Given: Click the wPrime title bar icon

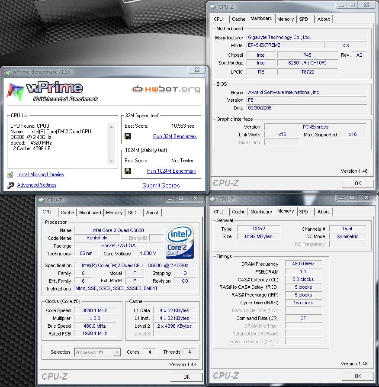Looking at the screenshot, I should tap(7, 72).
